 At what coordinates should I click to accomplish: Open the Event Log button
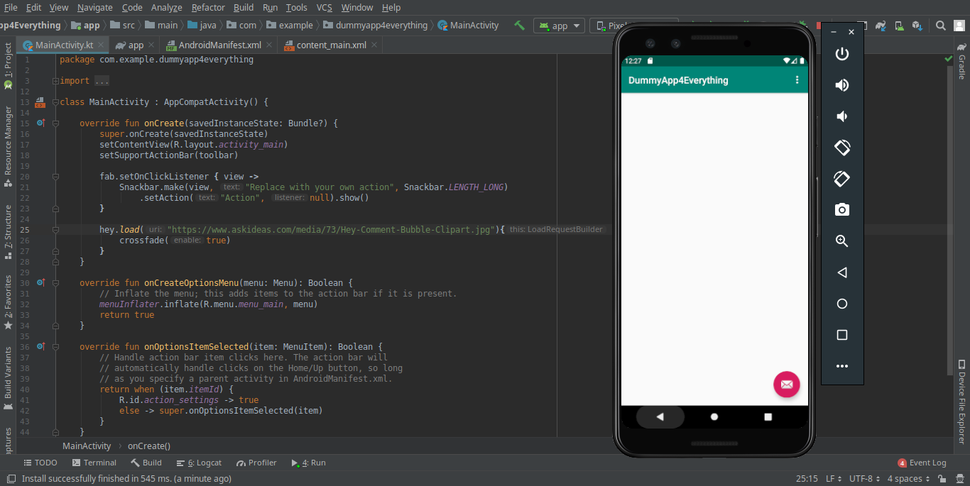tap(922, 463)
